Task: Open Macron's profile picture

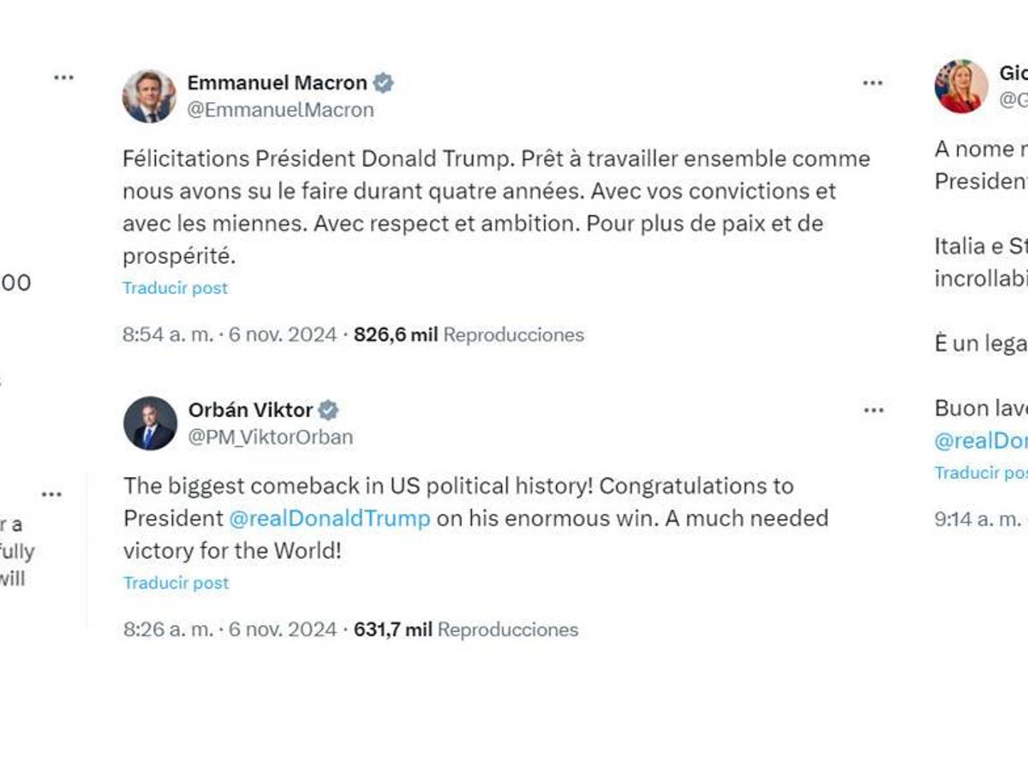Action: point(147,94)
